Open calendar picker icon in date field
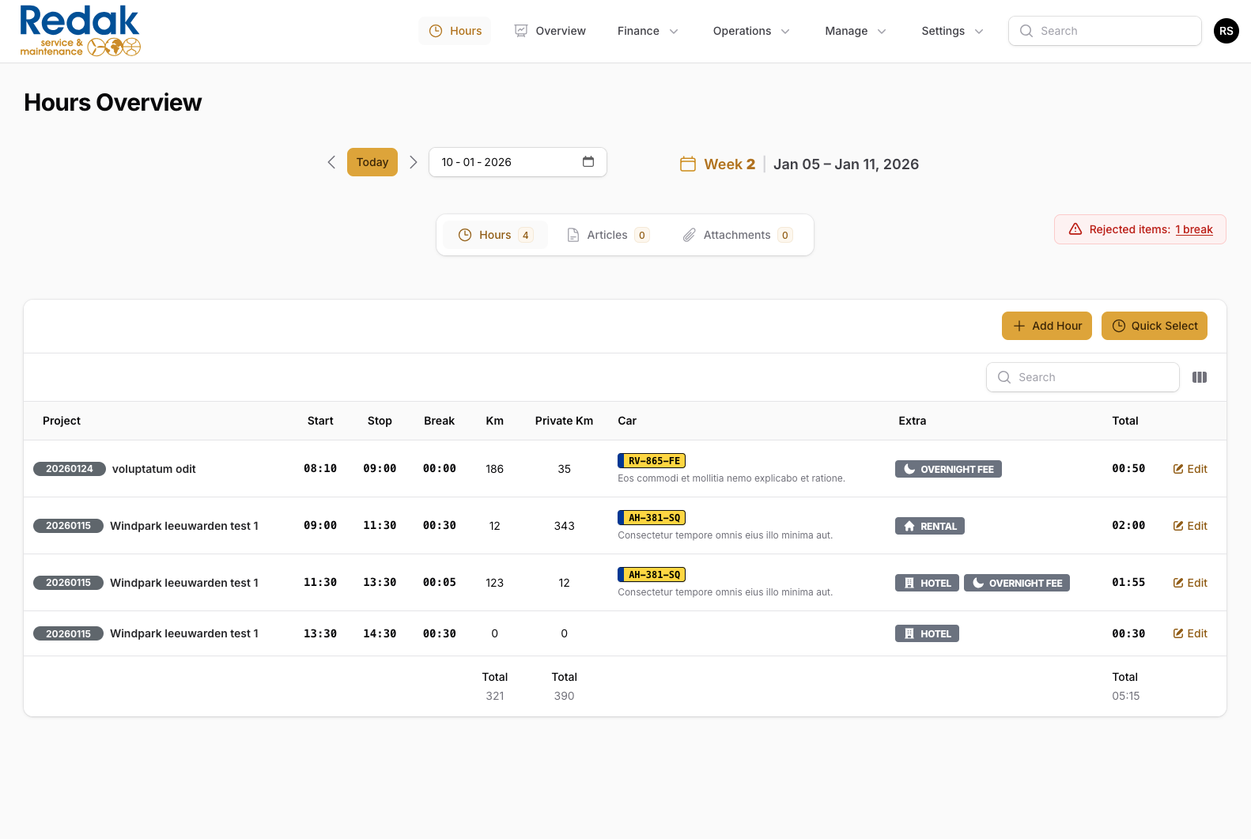Viewport: 1251px width, 839px height. (588, 162)
